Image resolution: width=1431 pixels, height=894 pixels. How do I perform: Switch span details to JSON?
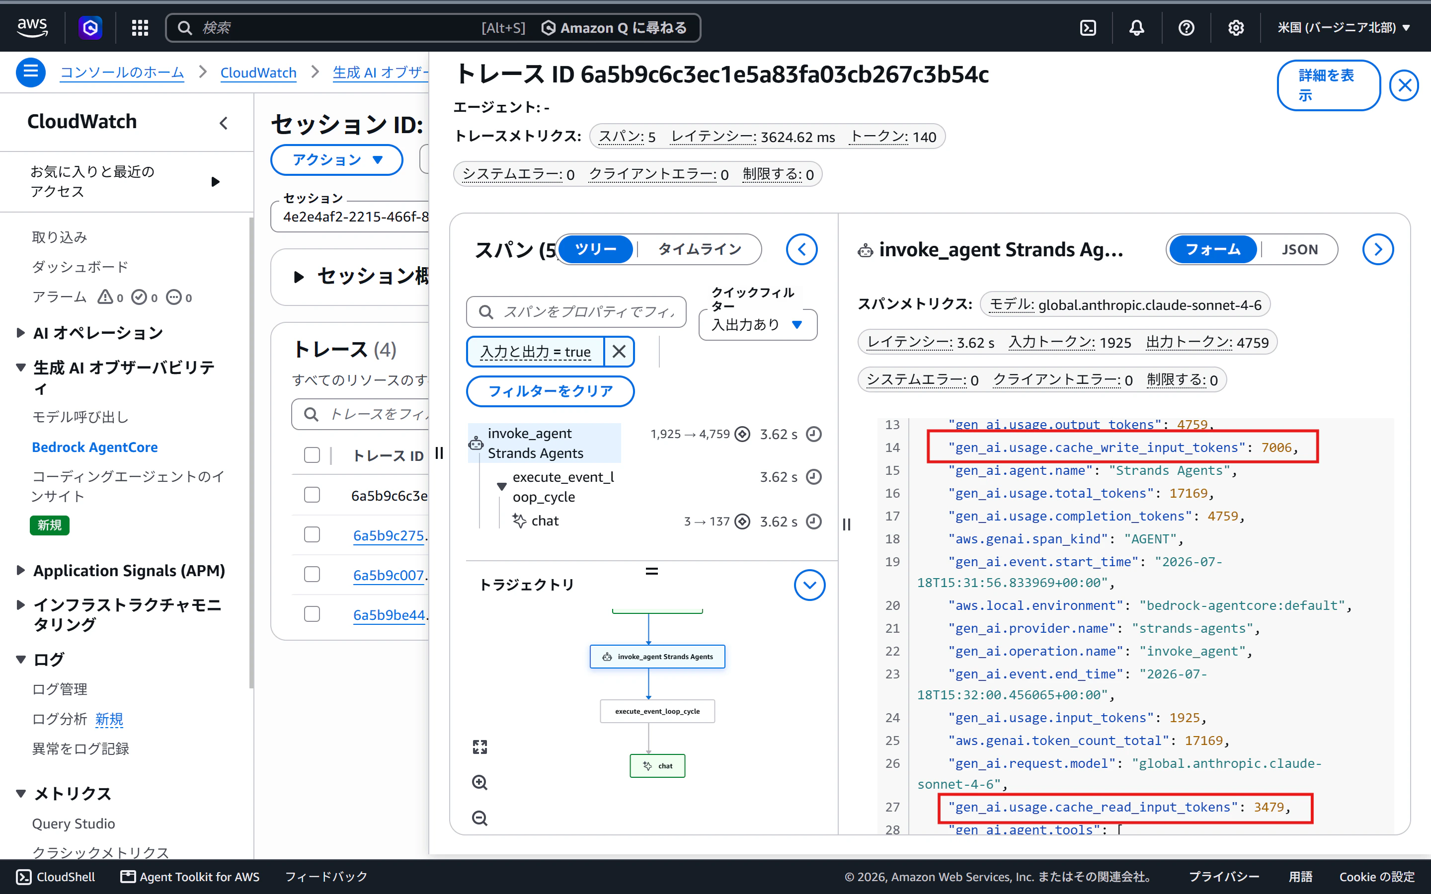1300,249
